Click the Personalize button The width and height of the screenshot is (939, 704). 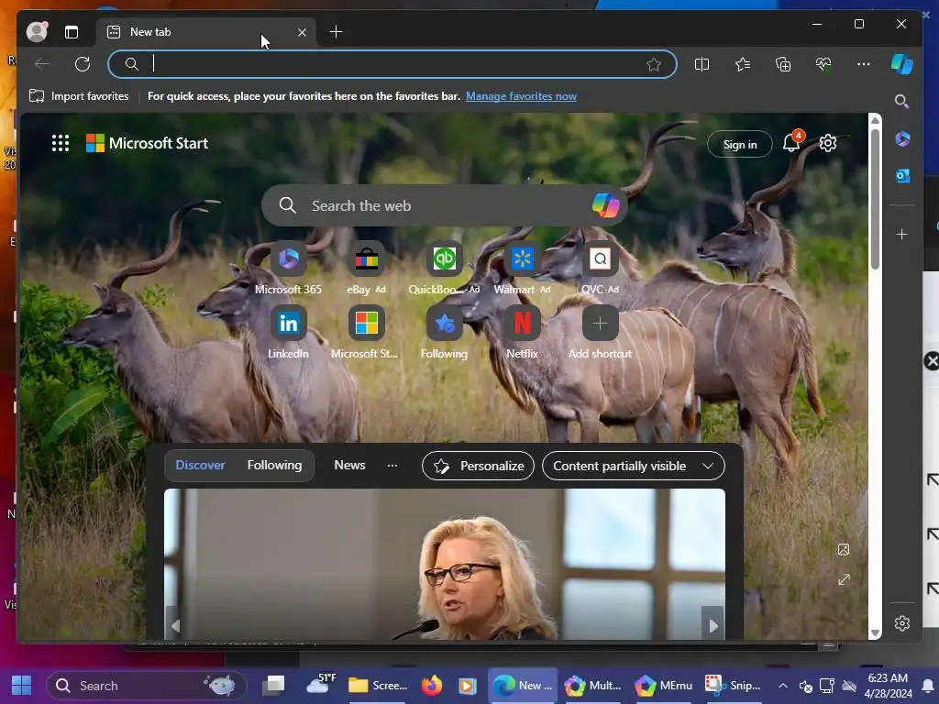click(x=478, y=466)
